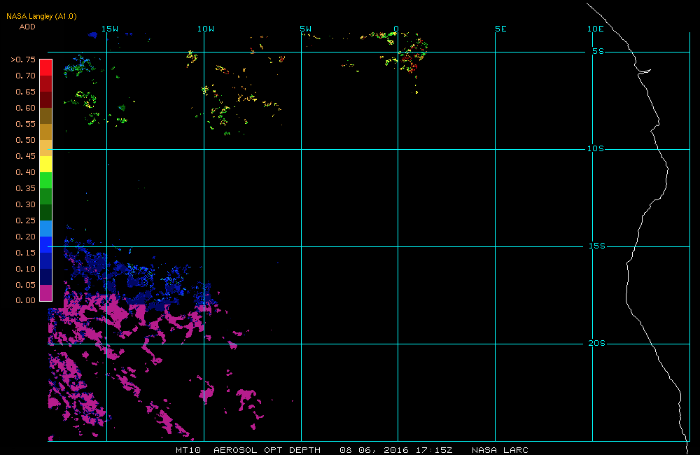Click the "MT10" caption text
700x455 pixels.
point(188,450)
